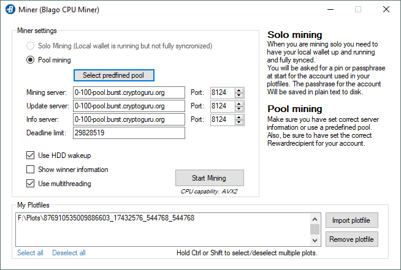Edit the Mining server address field
This screenshot has width=401, height=270.
[129, 92]
